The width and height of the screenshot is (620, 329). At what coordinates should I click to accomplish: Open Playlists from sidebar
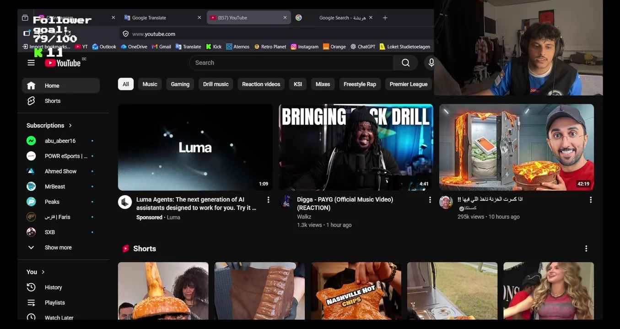(x=60, y=302)
